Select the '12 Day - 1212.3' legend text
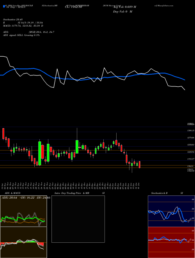Viewport: 195px width, 258px height. 15,7
